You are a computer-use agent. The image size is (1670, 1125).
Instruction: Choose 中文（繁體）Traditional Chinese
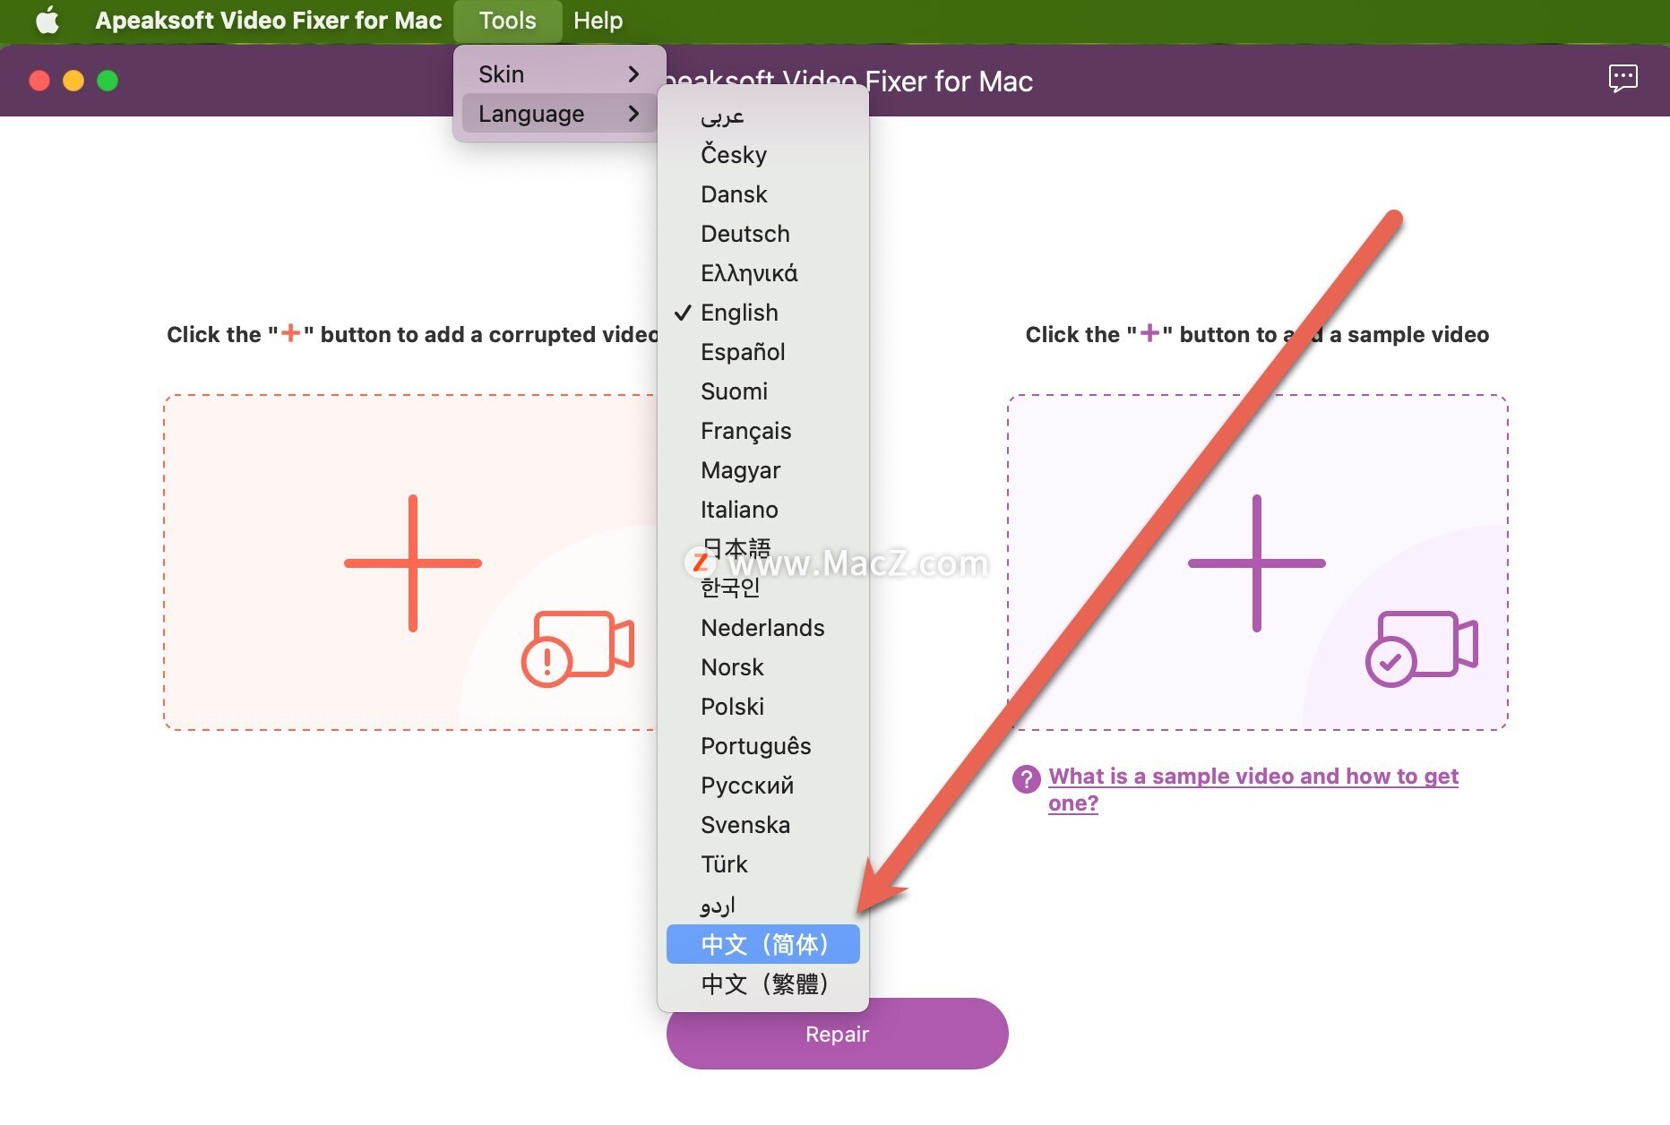(x=763, y=983)
